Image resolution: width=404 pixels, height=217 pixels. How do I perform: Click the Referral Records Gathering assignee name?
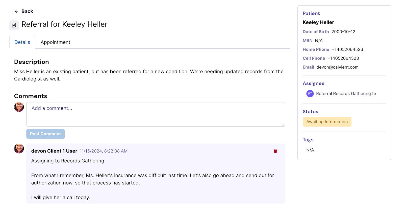pyautogui.click(x=346, y=94)
